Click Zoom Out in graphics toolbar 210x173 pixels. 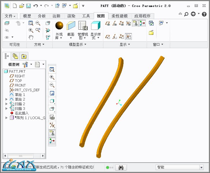click(52, 85)
